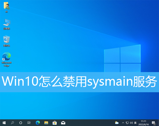Select the Microsoft Edge desktop shortcut
Screen dimensions: 159x126
click(x=7, y=59)
